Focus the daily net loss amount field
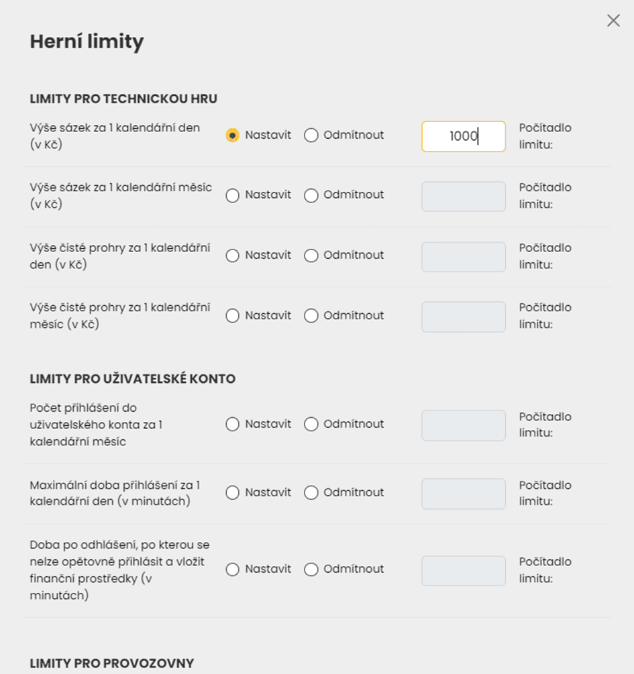Screen dimensions: 634x674 click(464, 257)
